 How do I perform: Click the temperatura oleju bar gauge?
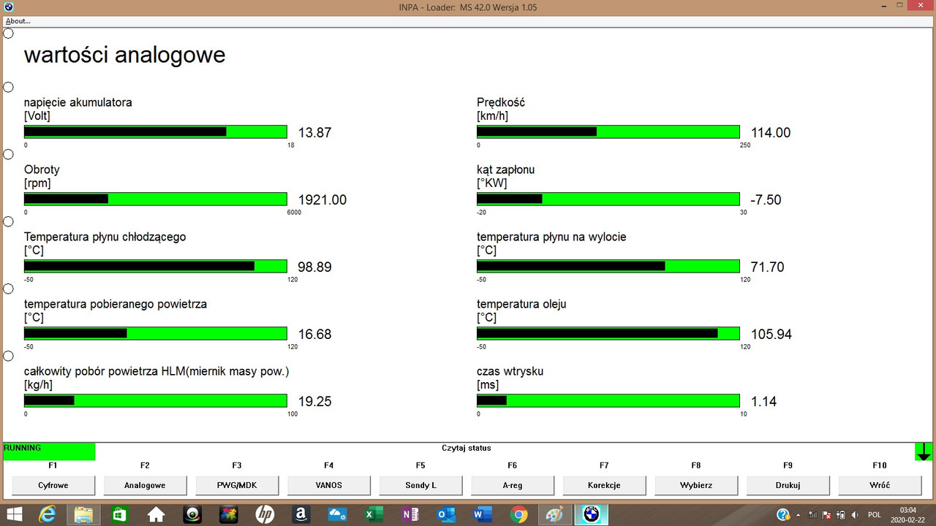point(608,334)
